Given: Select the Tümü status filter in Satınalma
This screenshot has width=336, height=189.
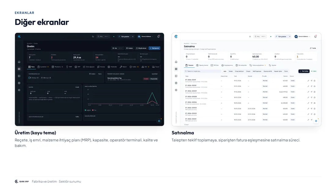Looking at the screenshot, I should [x=286, y=71].
